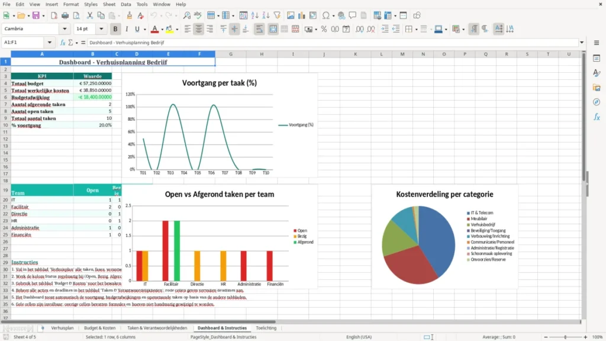Click the zoom in plus button
The height and width of the screenshot is (341, 606).
point(585,337)
